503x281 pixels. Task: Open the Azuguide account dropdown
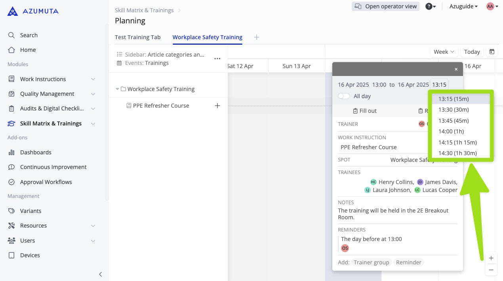[x=463, y=6]
